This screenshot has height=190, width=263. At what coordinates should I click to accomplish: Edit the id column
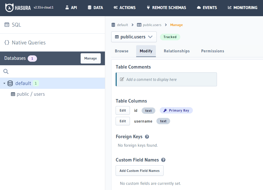click(x=123, y=110)
